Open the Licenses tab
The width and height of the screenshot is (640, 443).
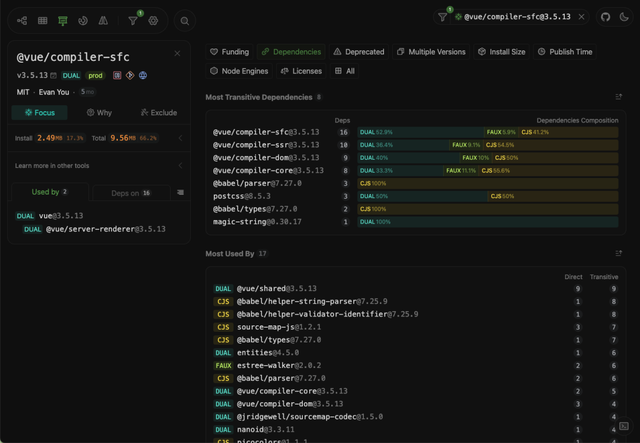(301, 71)
